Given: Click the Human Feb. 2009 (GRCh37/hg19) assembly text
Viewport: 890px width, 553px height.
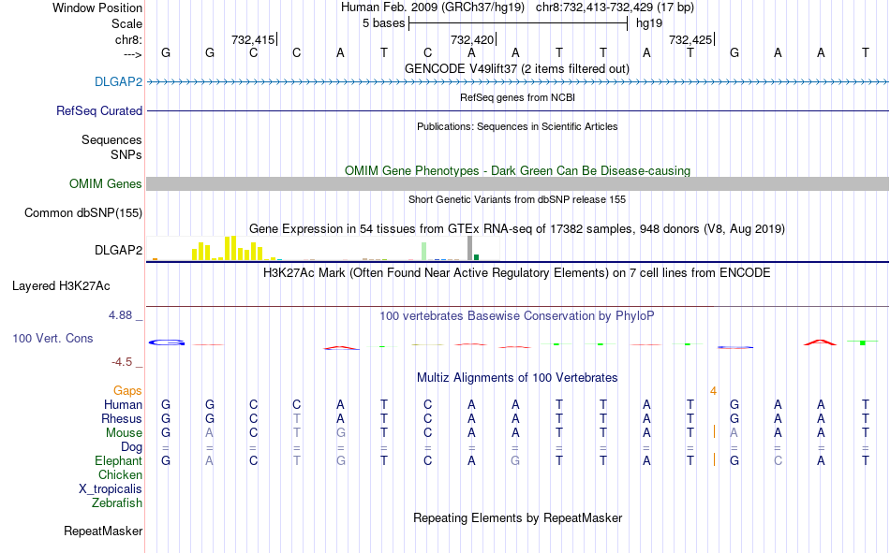Looking at the screenshot, I should click(x=434, y=7).
